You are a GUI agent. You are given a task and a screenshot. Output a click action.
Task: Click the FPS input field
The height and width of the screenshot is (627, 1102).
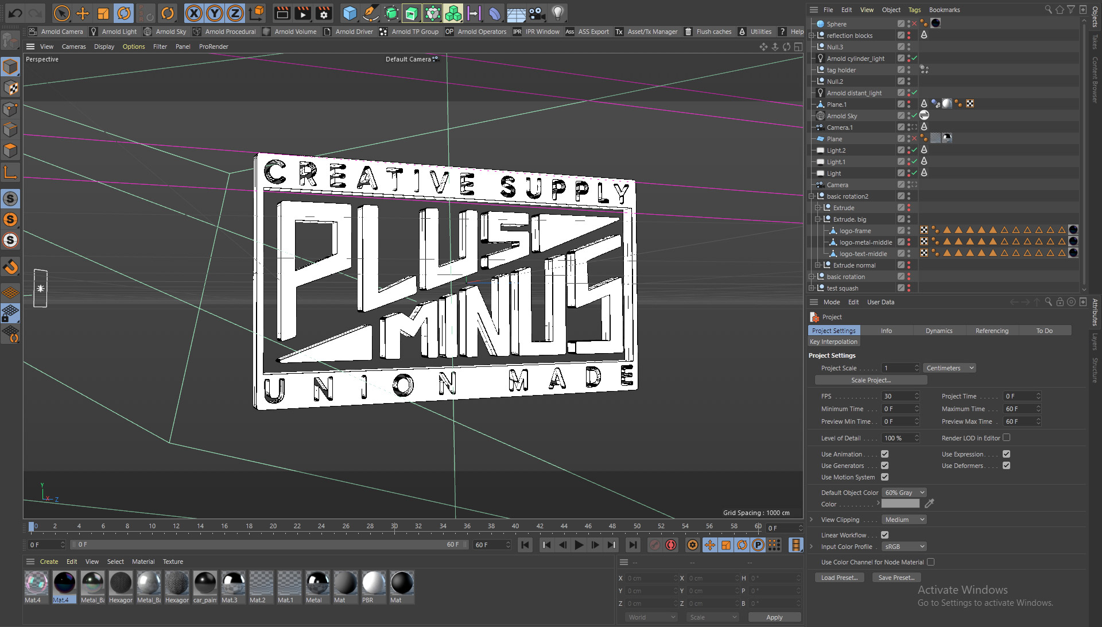coord(901,396)
